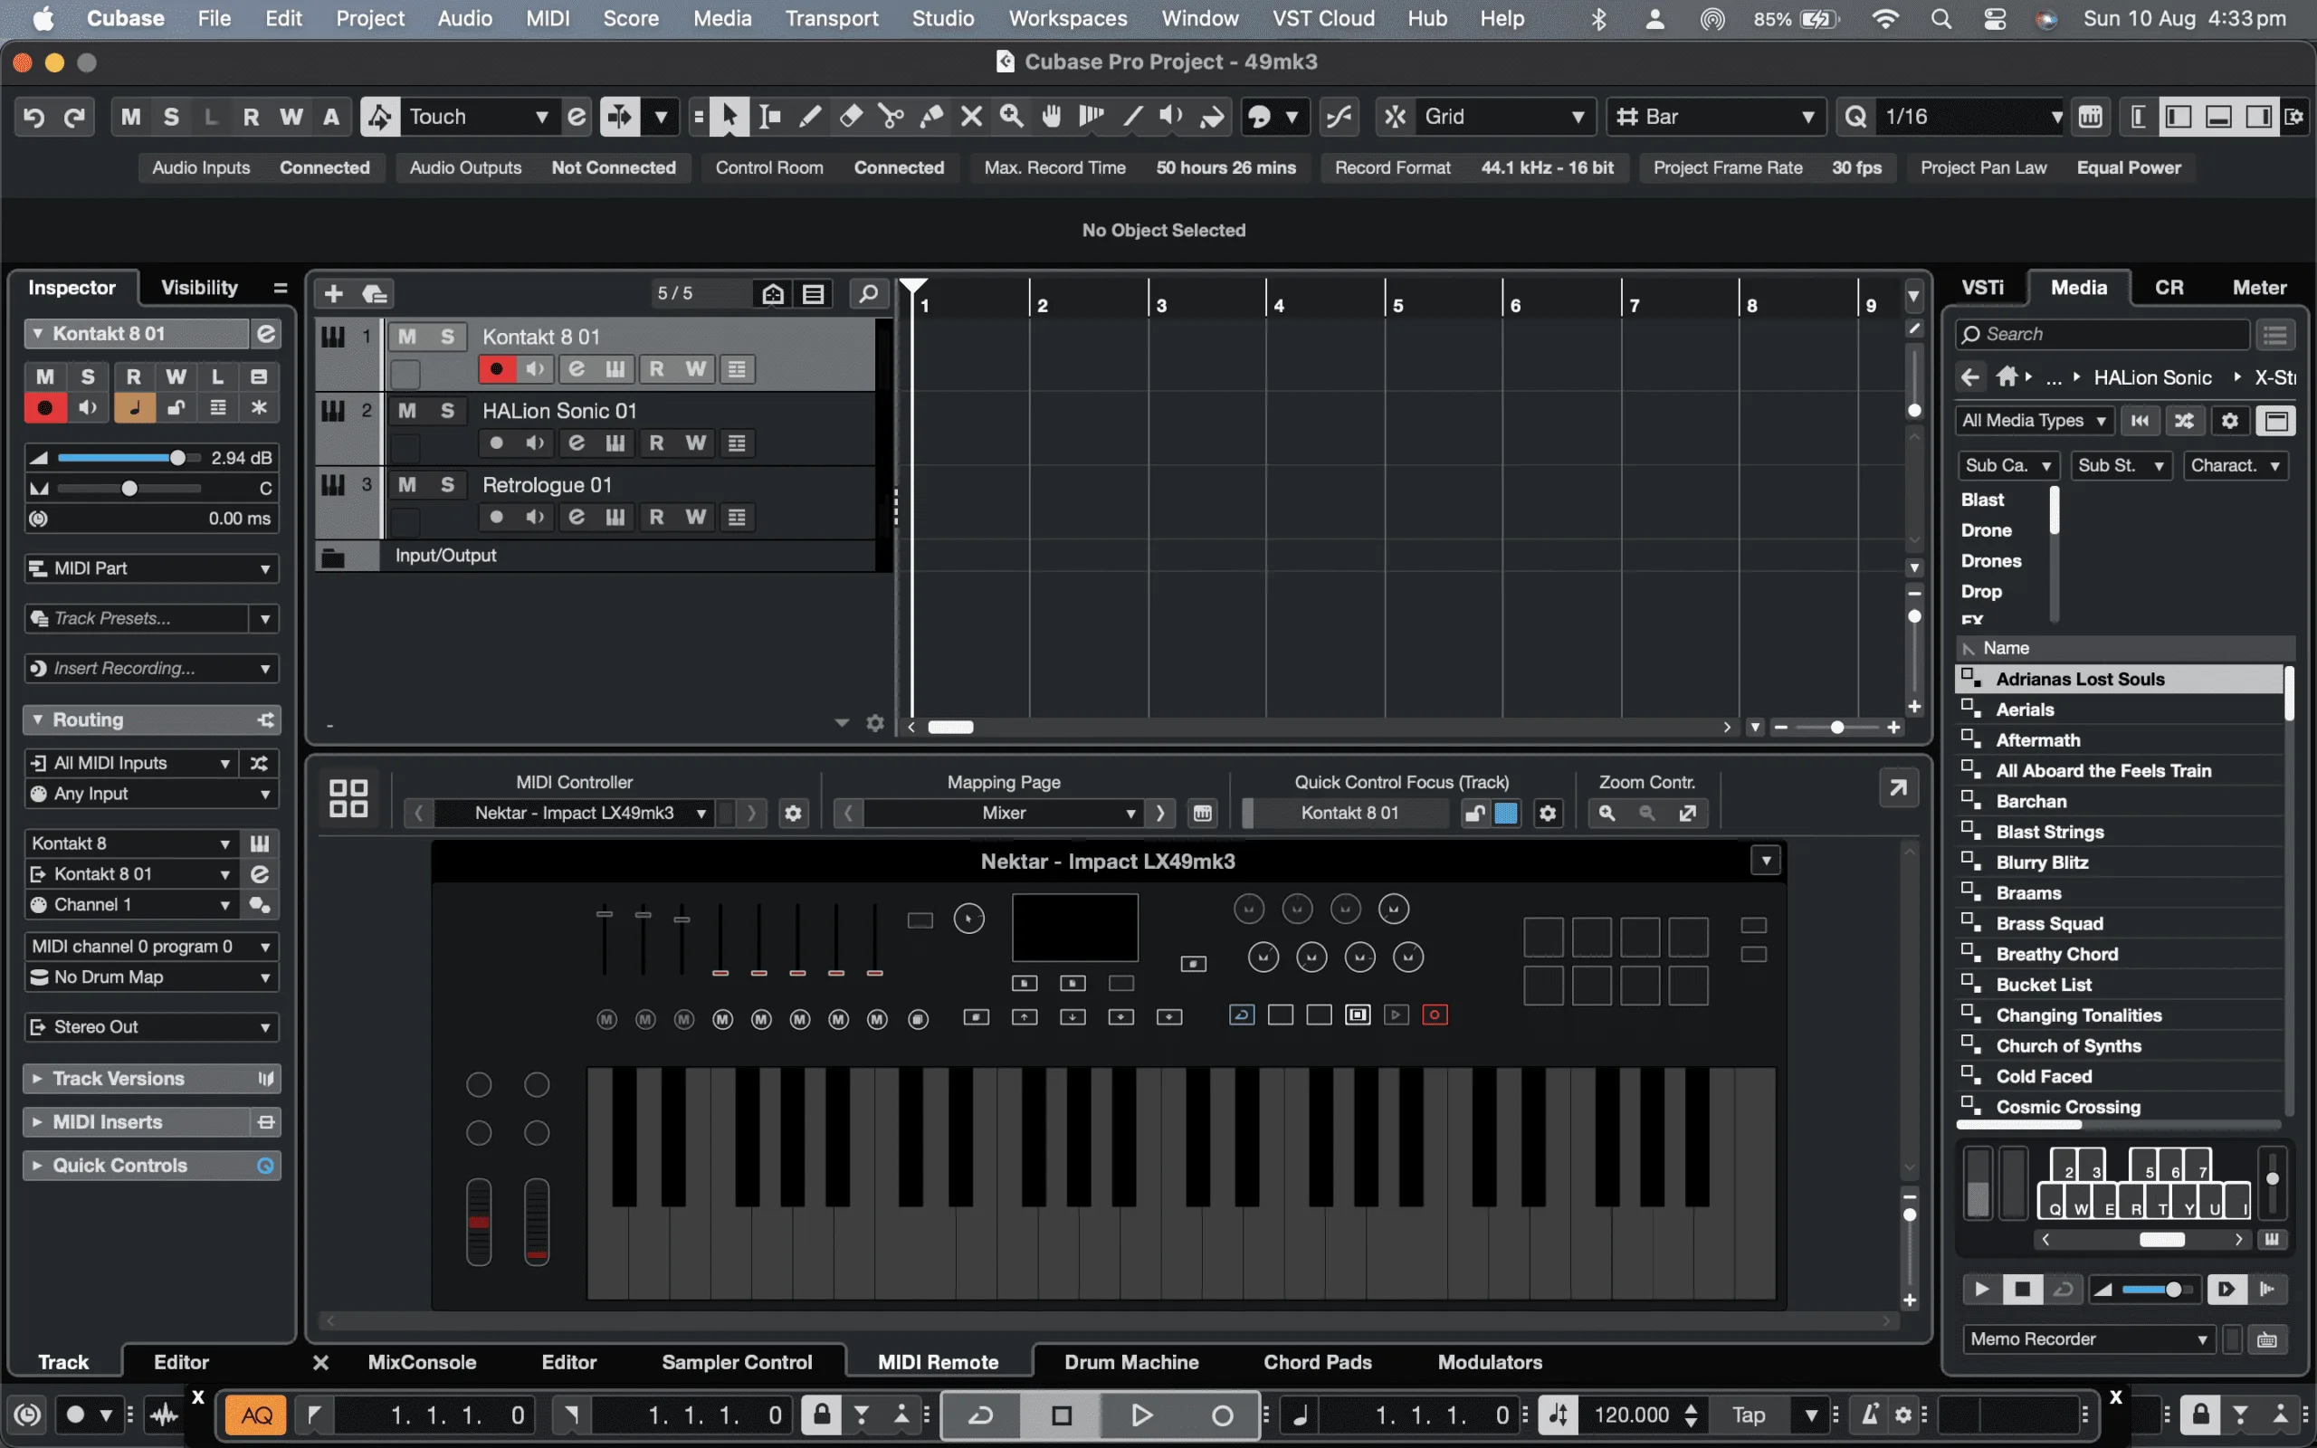Viewport: 2317px width, 1448px height.
Task: Open MIDI Remote mapping assistant grid icon
Action: coord(348,797)
